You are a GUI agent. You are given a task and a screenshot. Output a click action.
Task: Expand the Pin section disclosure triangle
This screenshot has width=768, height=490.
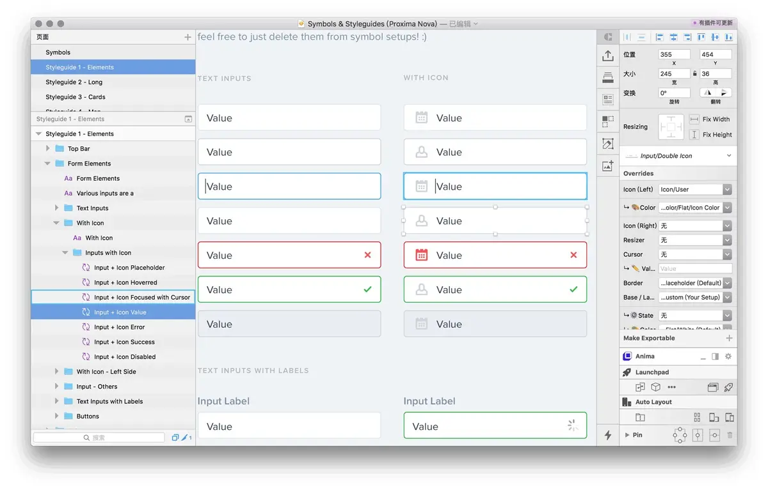[x=627, y=435]
